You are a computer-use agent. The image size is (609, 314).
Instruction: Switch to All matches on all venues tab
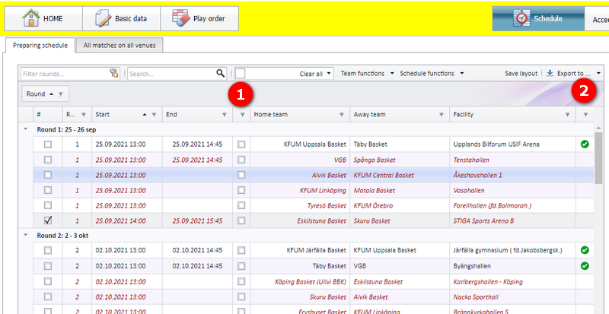(120, 45)
